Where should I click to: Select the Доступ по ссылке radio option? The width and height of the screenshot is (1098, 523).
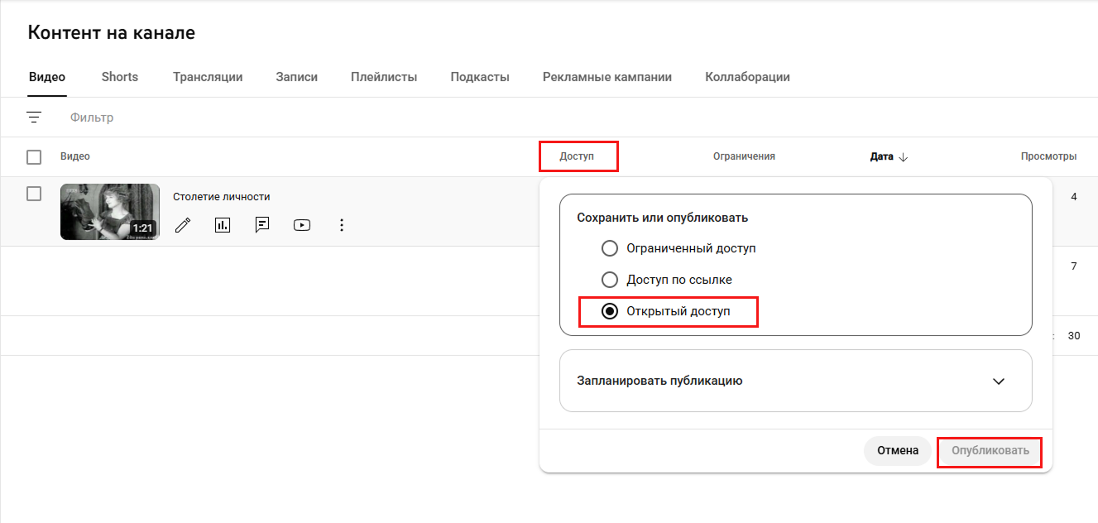coord(610,280)
